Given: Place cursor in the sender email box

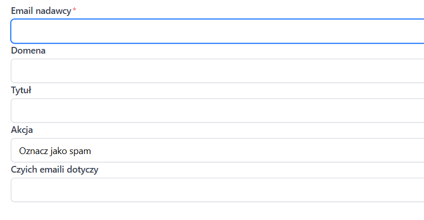Looking at the screenshot, I should pos(217,31).
